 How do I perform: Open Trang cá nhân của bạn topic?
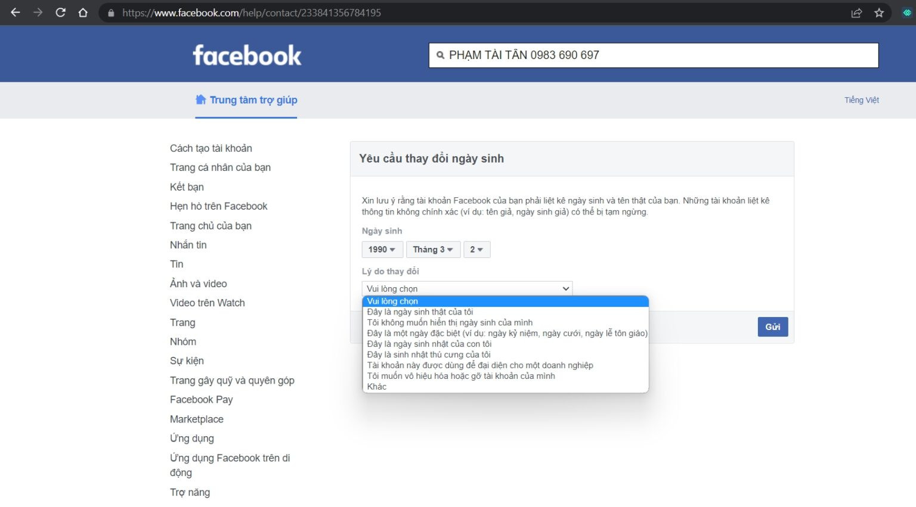(220, 167)
